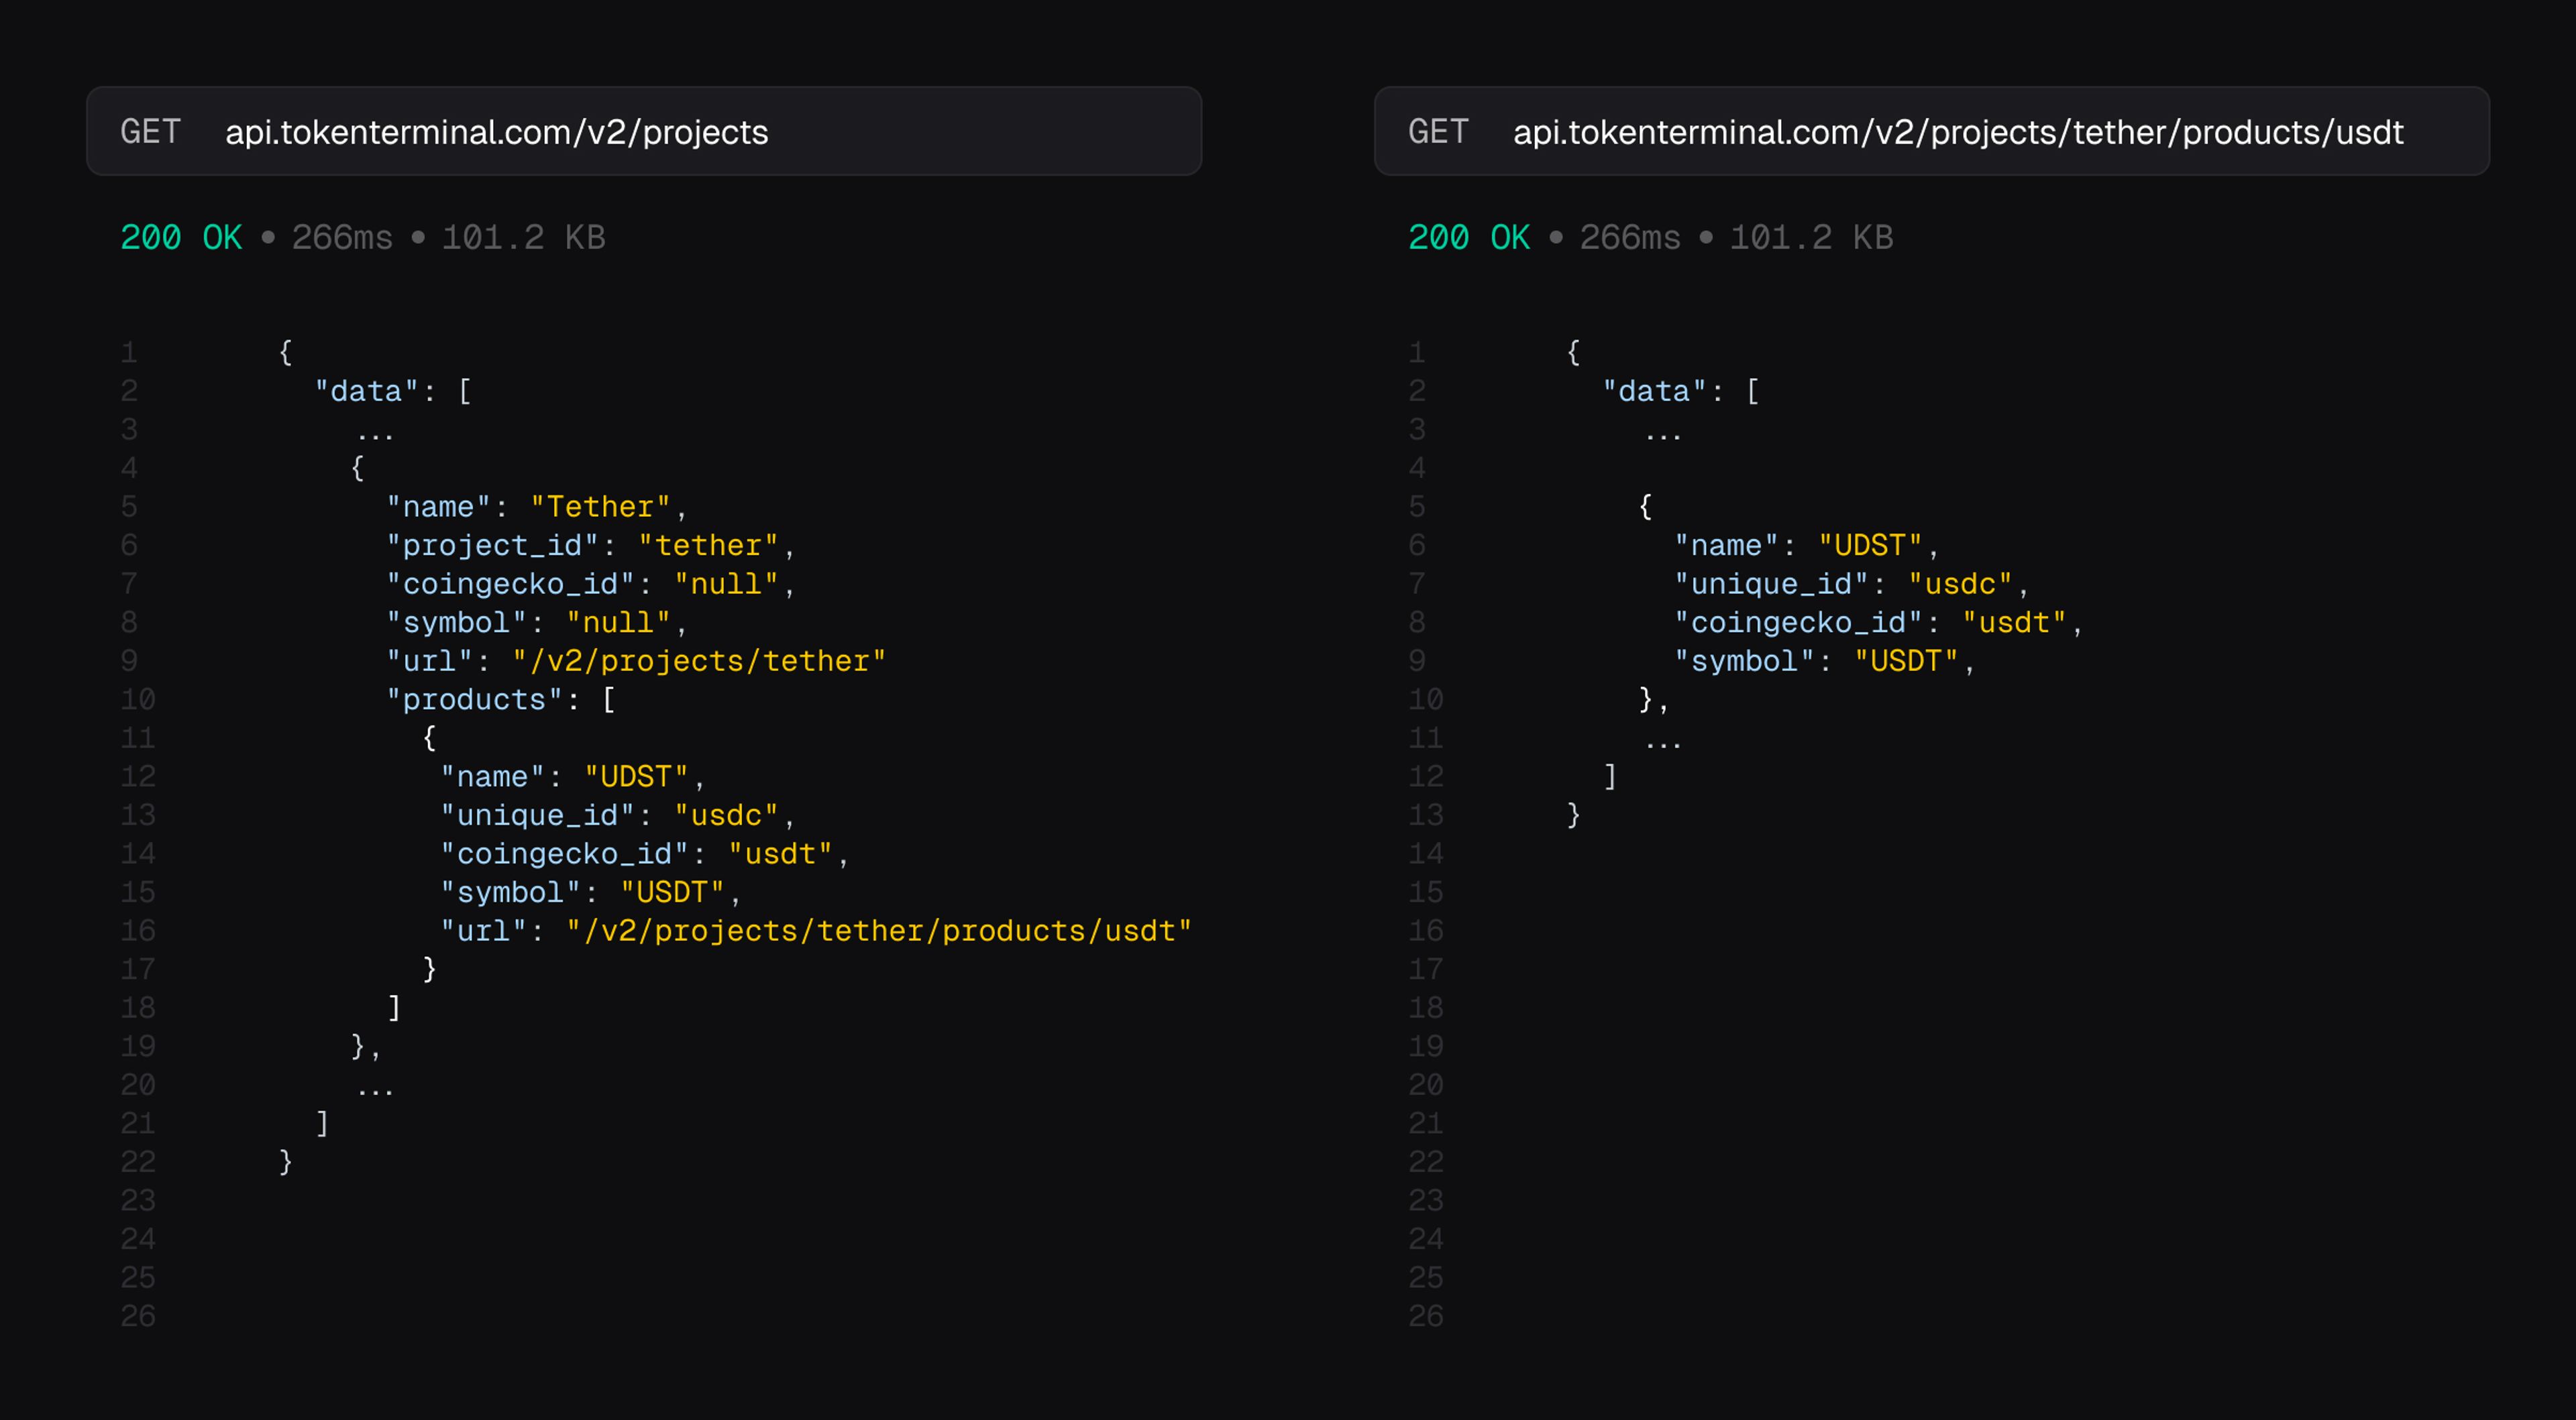
Task: Click the left panel 200 OK status
Action: (181, 238)
